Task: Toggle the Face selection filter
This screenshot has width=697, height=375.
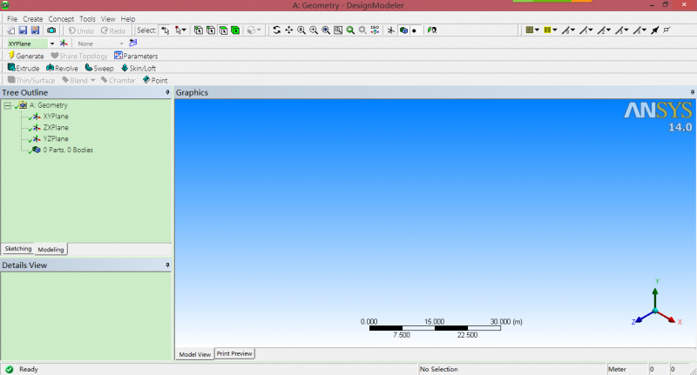Action: coord(223,30)
